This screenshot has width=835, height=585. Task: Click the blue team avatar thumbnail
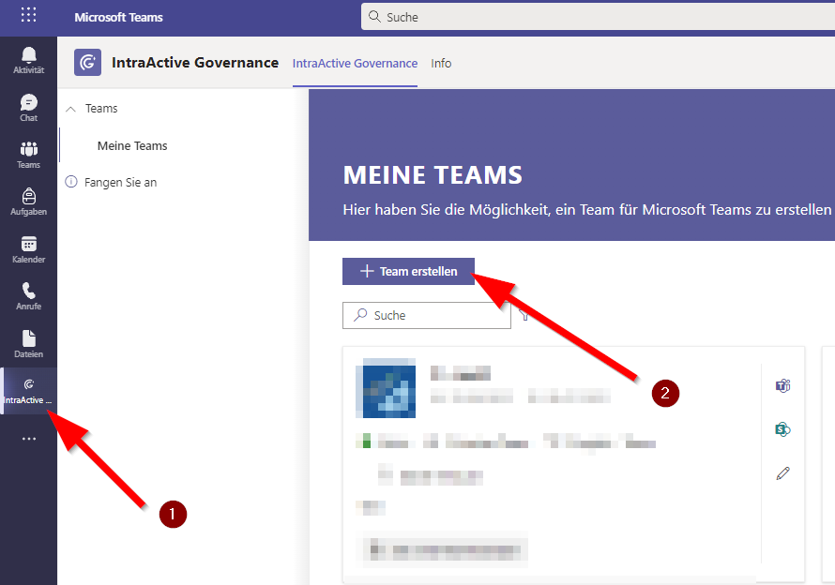point(386,388)
